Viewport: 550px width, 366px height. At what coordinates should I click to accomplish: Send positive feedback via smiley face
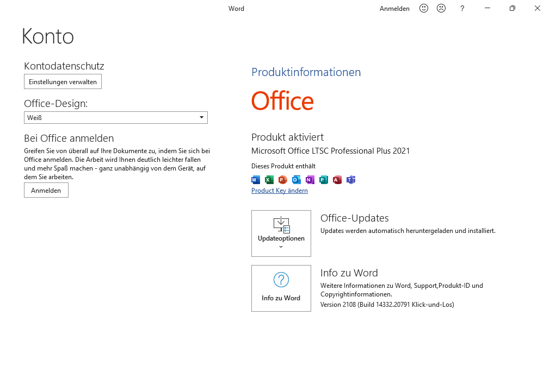424,8
